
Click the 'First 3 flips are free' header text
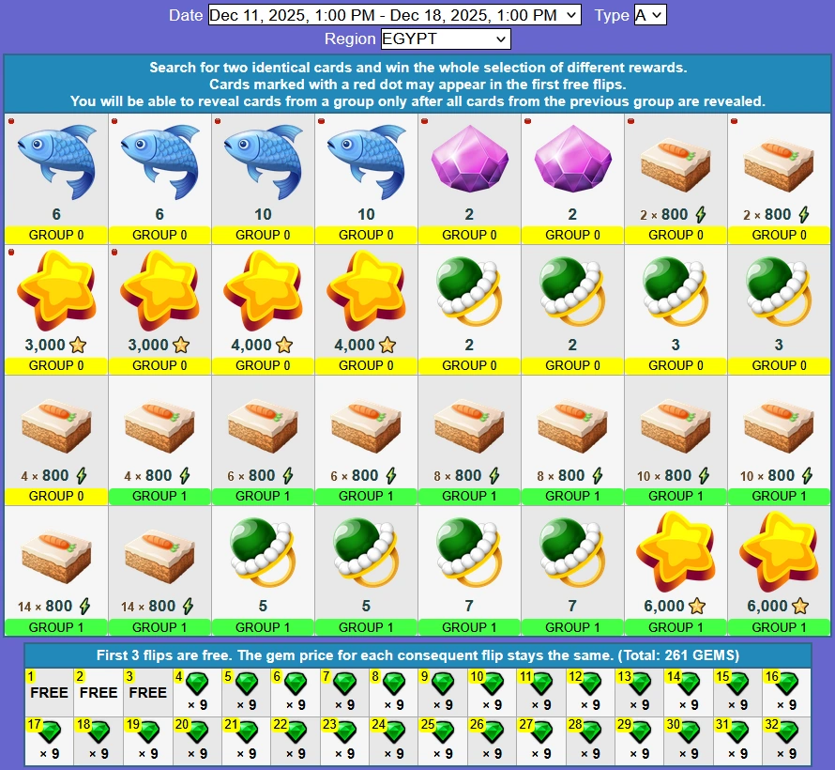(x=418, y=655)
